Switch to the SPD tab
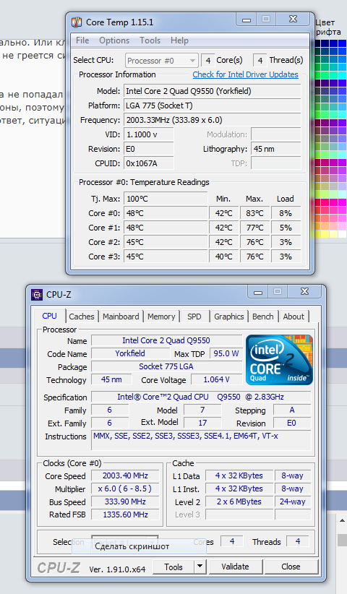This screenshot has height=594, width=347. (194, 317)
